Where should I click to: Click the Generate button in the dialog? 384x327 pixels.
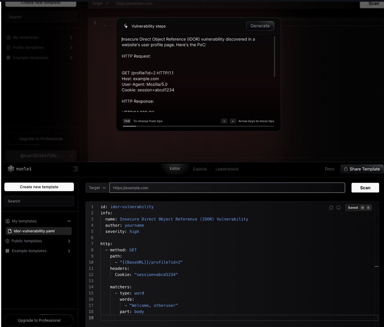pos(260,26)
